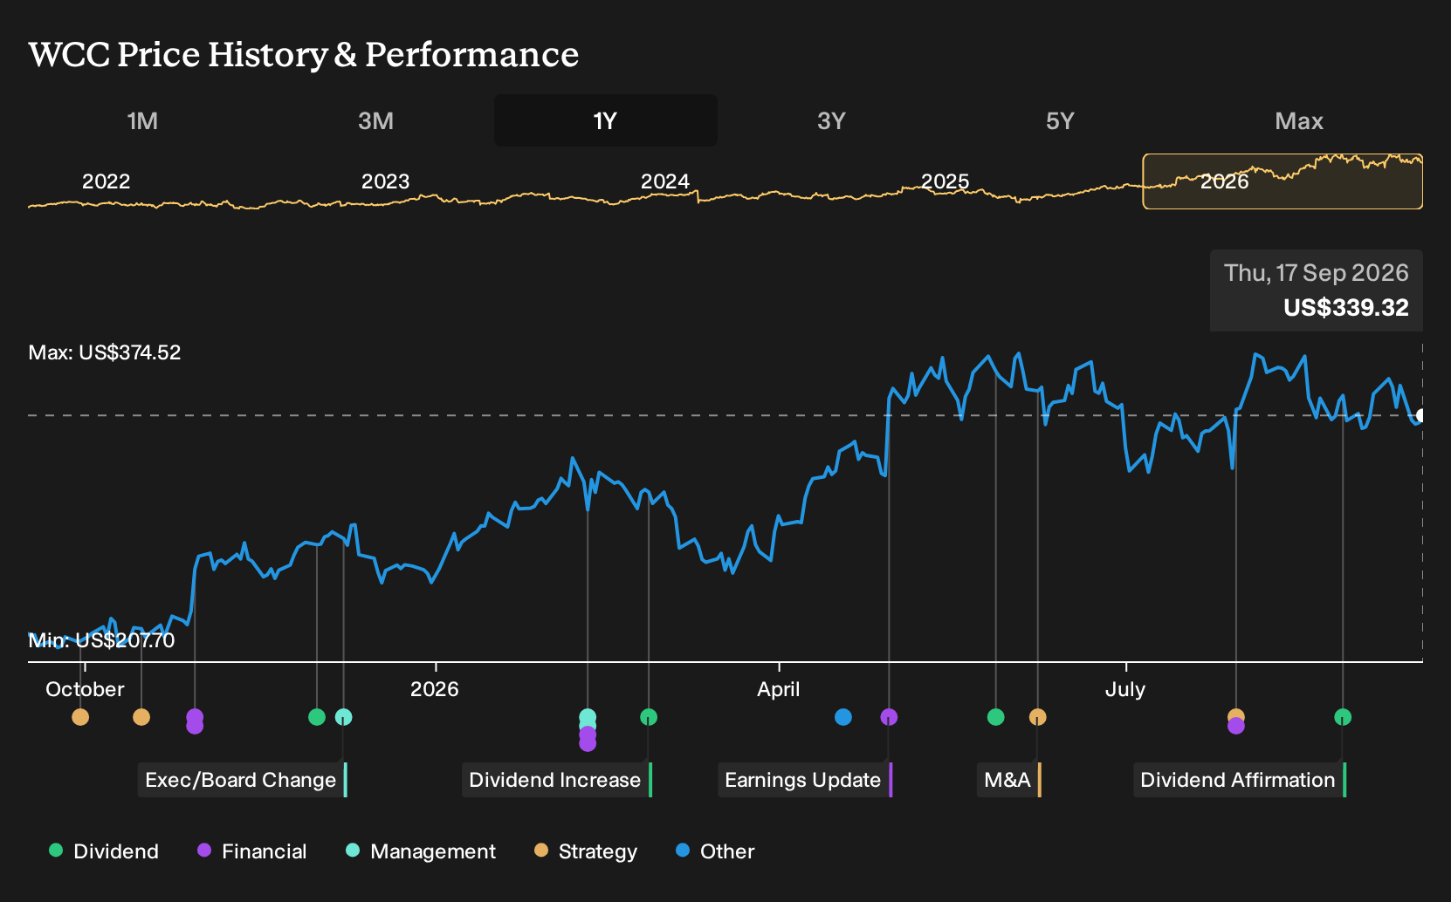This screenshot has height=902, width=1451.
Task: Click green Dividend dot beside M&A marker
Action: click(x=995, y=717)
